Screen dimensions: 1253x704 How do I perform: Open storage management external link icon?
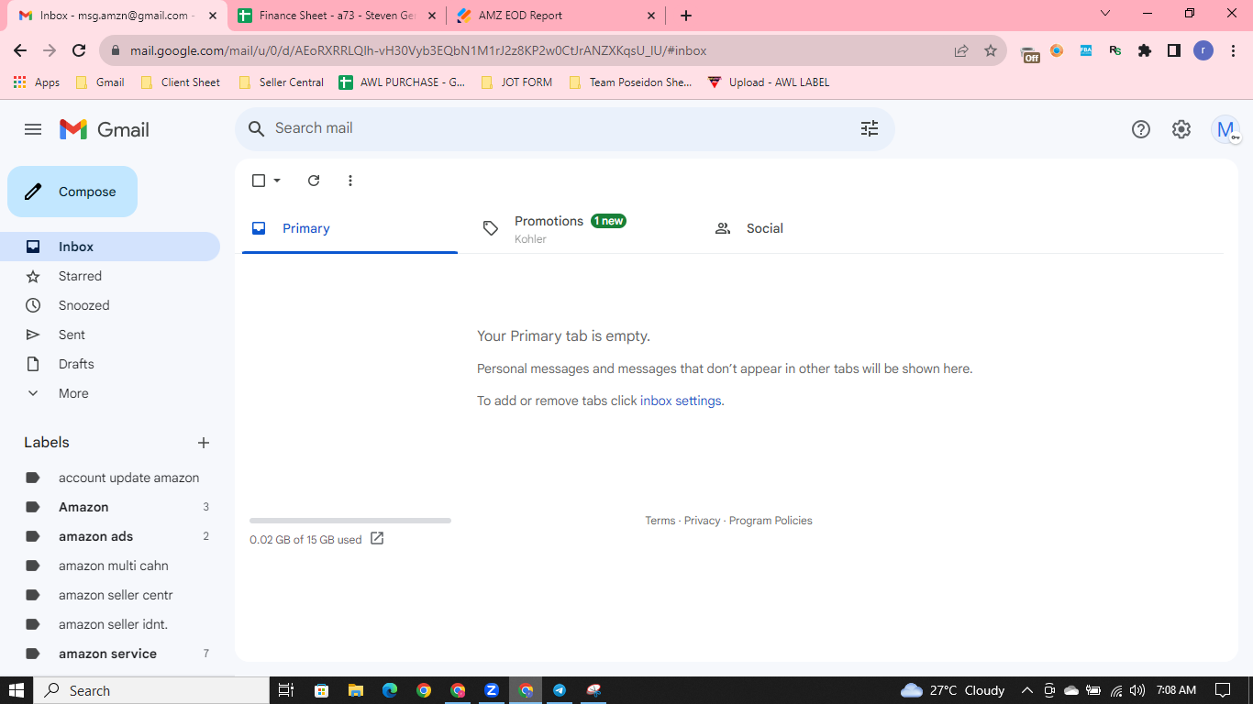(377, 539)
